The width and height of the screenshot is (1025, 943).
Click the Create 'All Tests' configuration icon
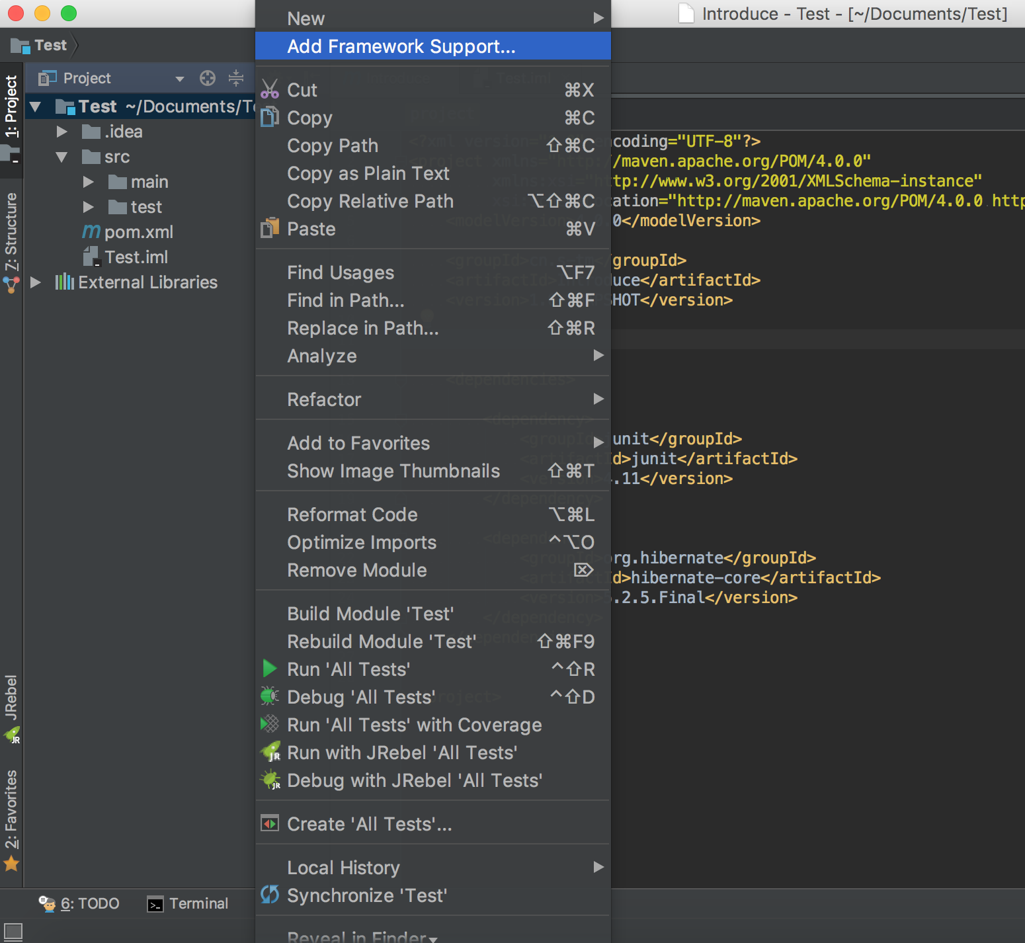coord(270,823)
